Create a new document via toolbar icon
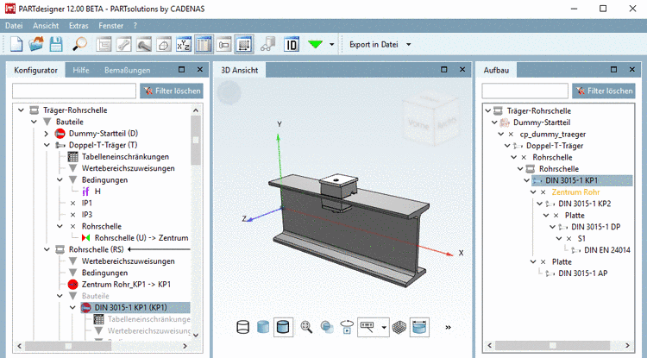The image size is (647, 358). (x=16, y=44)
